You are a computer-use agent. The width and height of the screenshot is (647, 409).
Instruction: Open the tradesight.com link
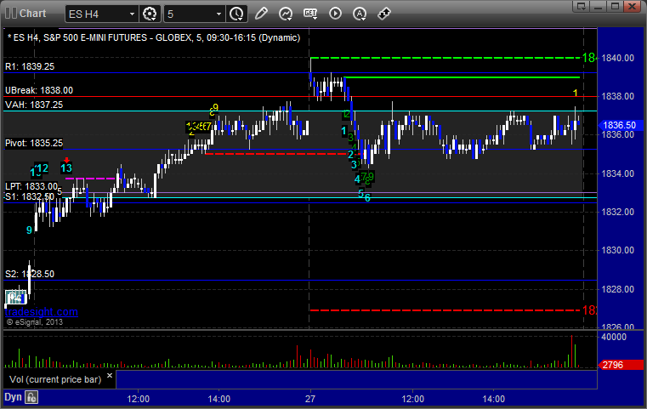pyautogui.click(x=42, y=311)
